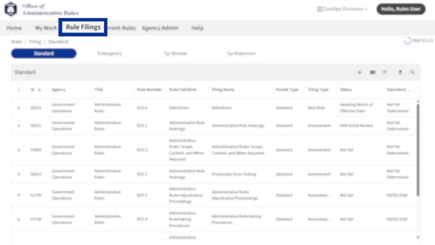This screenshot has height=245, width=435.
Task: Switch to the 5yr Extension tab
Action: [x=241, y=53]
